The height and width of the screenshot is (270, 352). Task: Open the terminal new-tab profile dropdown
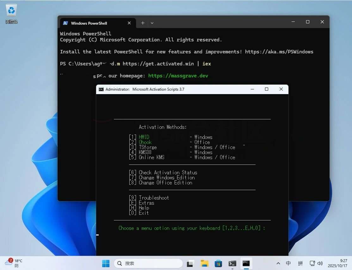[152, 23]
